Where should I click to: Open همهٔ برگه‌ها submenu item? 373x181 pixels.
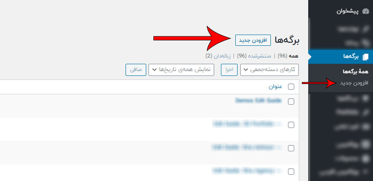355,71
